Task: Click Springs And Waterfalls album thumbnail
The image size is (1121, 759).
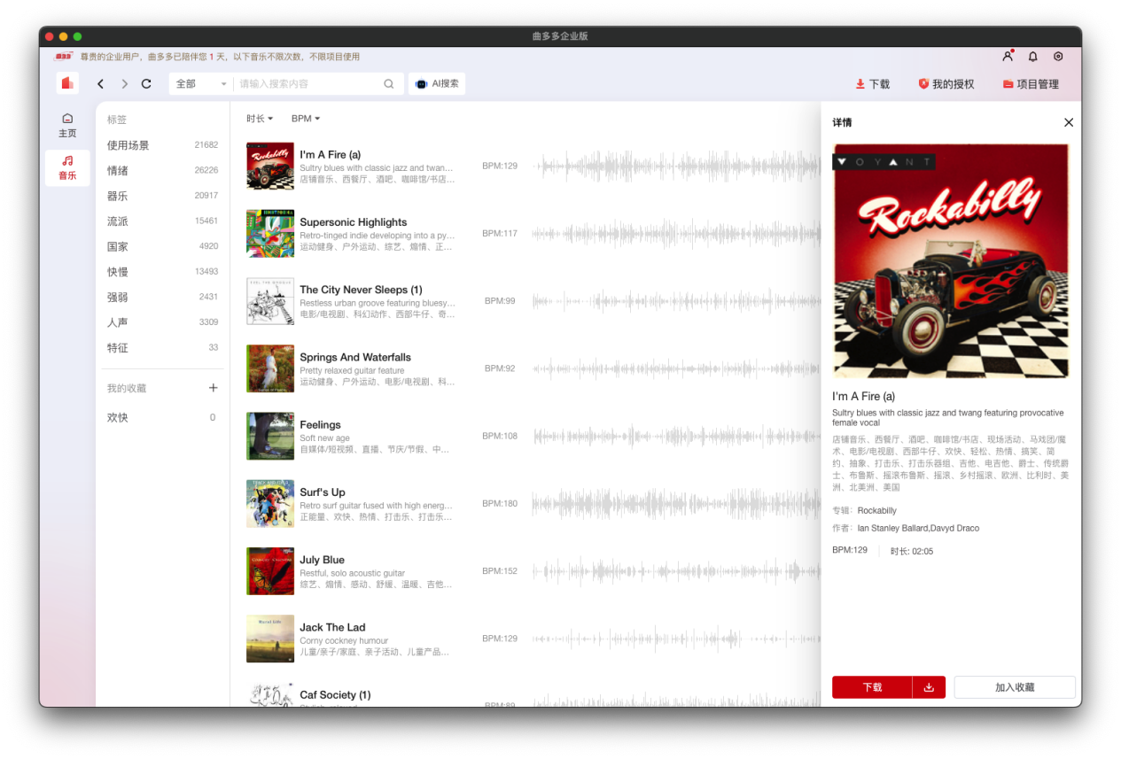Action: click(x=270, y=368)
